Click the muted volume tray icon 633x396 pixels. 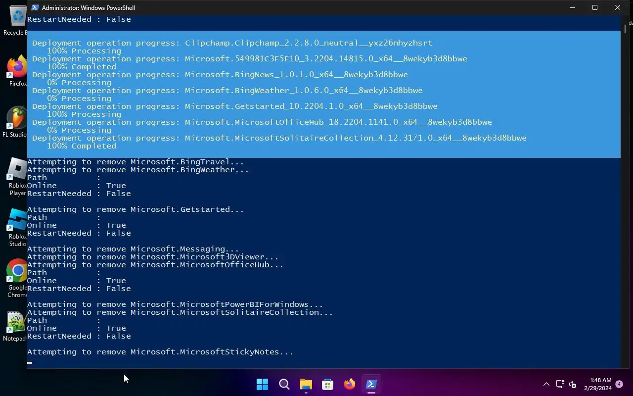[573, 384]
